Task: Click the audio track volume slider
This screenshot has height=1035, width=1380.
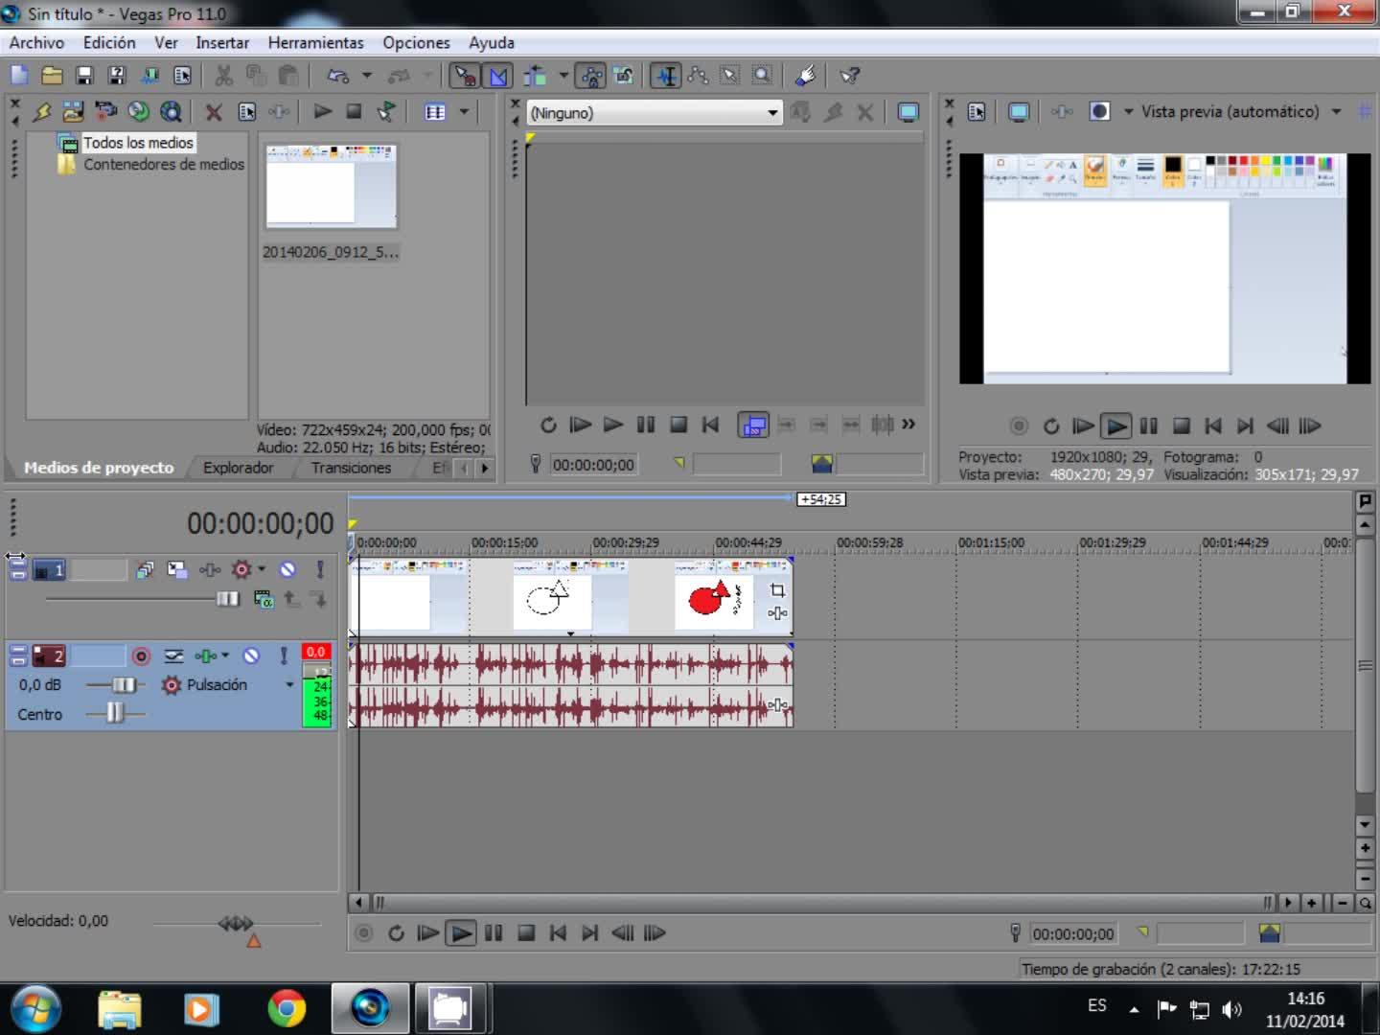Action: click(123, 684)
